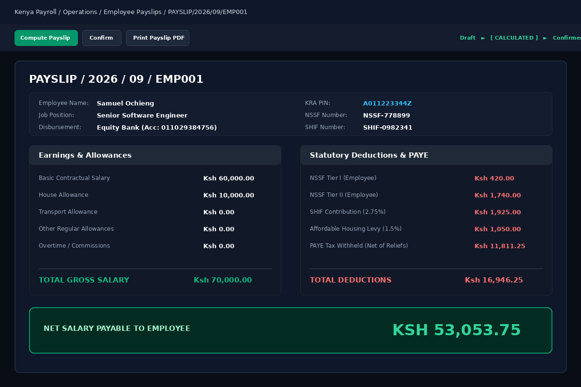Viewport: 581px width, 387px height.
Task: Open Print Payslip PDF
Action: click(x=158, y=38)
